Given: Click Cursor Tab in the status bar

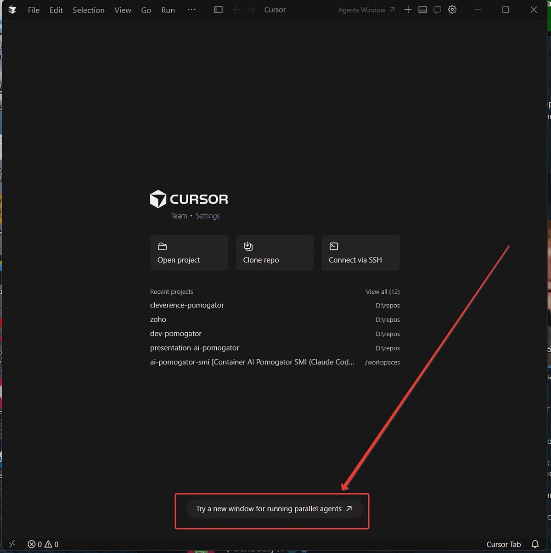Looking at the screenshot, I should 503,544.
